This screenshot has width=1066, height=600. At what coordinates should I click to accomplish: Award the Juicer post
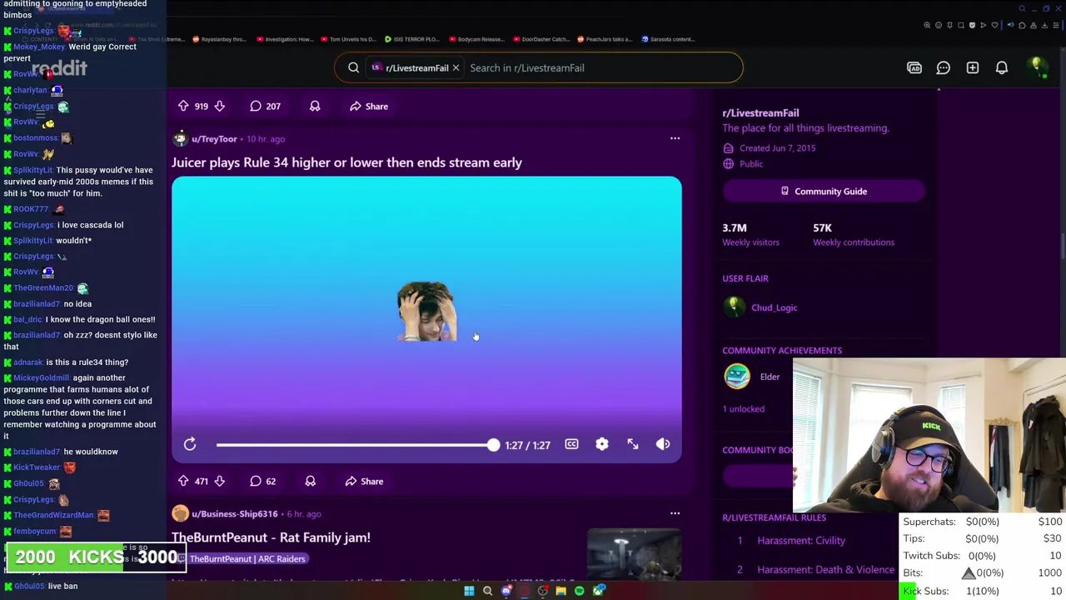pyautogui.click(x=310, y=481)
